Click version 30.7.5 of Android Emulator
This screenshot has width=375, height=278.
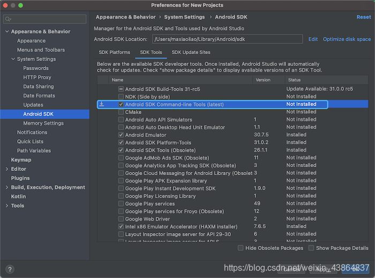pos(261,135)
